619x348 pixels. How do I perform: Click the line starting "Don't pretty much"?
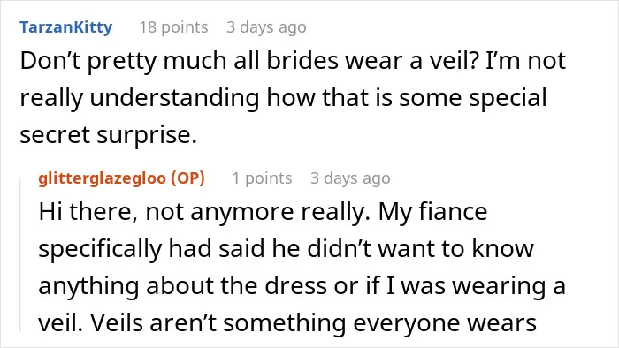pos(293,61)
